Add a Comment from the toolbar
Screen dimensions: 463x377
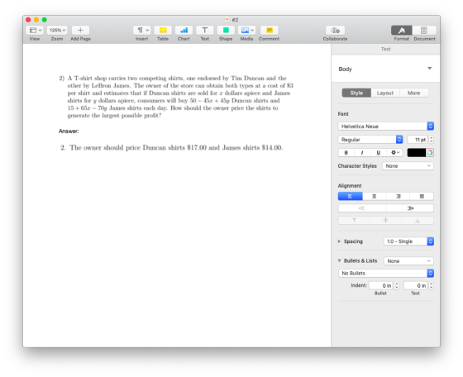coord(269,30)
